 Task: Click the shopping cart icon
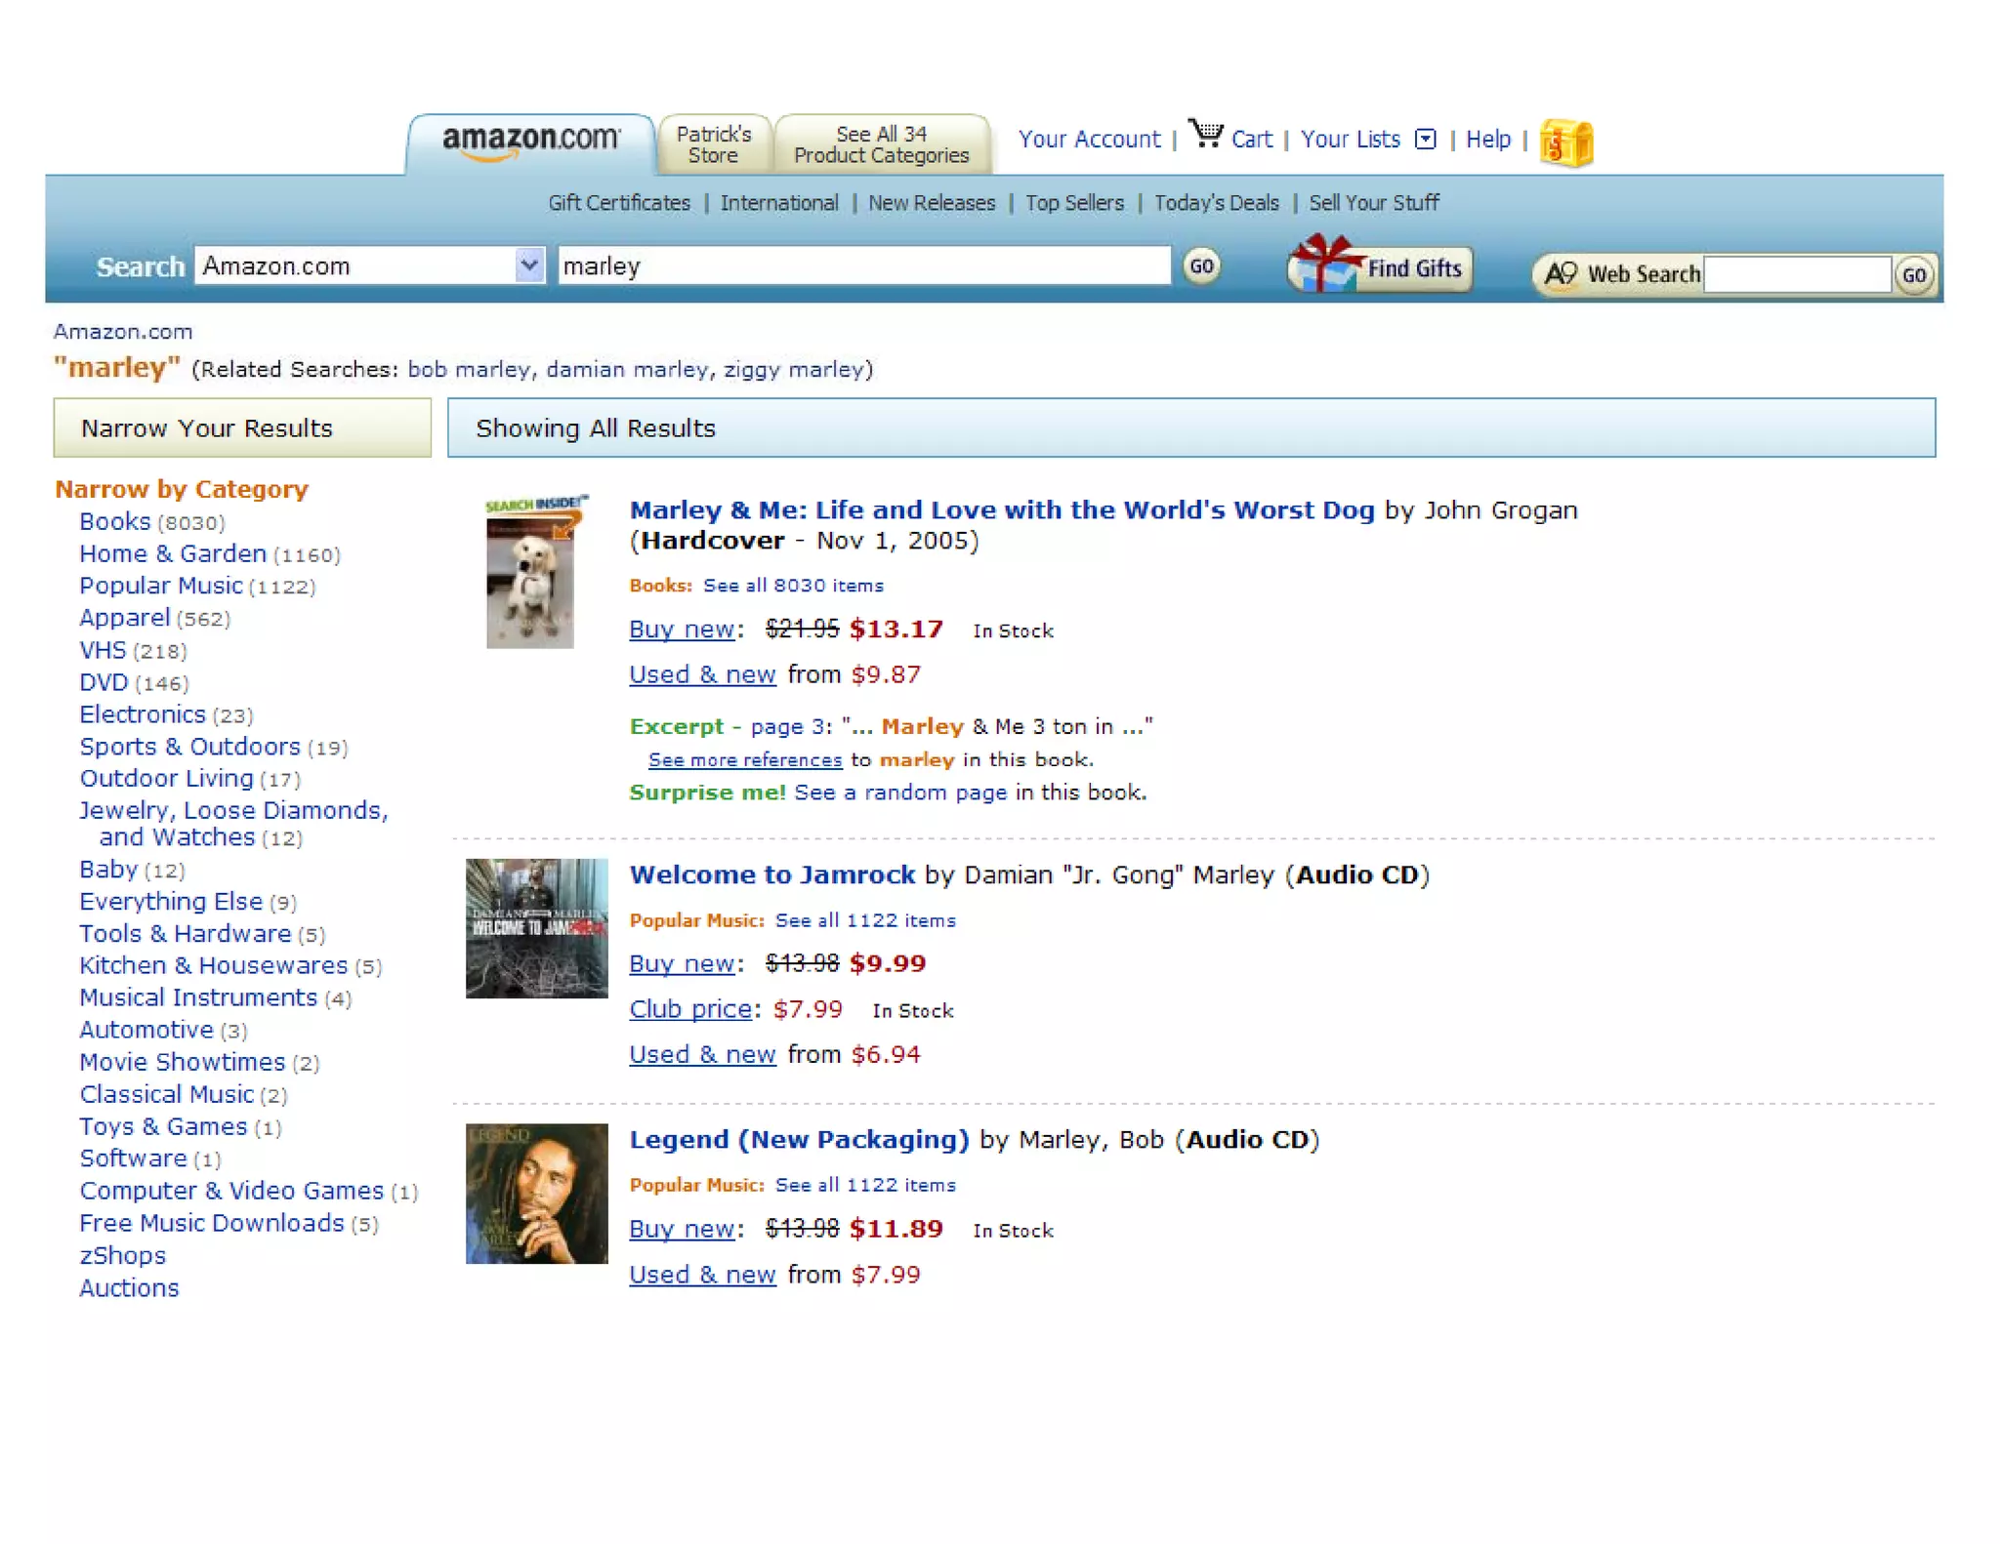click(1206, 134)
